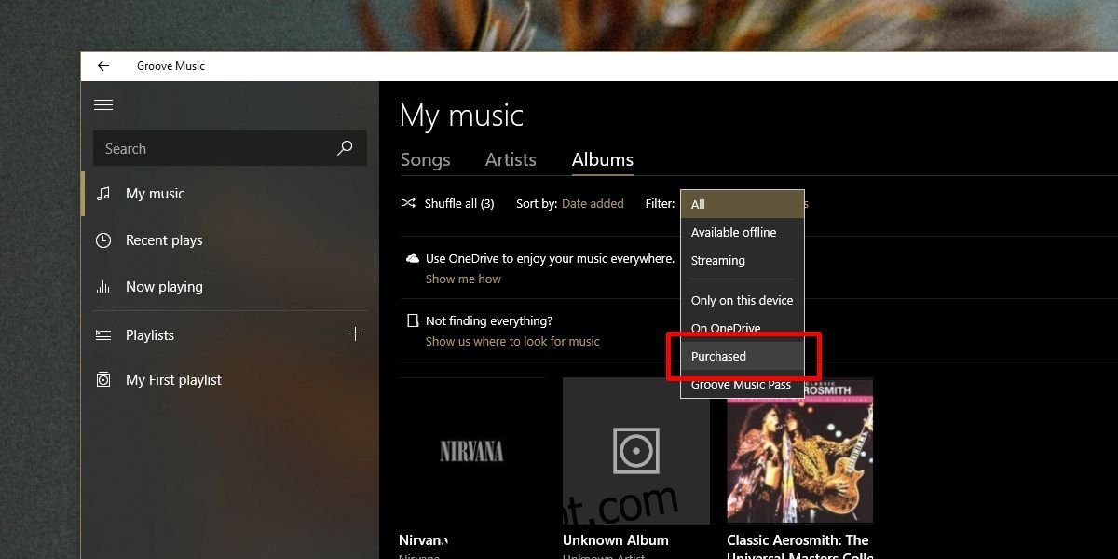This screenshot has height=559, width=1118.
Task: Click the Unknown Album title text
Action: tap(616, 540)
